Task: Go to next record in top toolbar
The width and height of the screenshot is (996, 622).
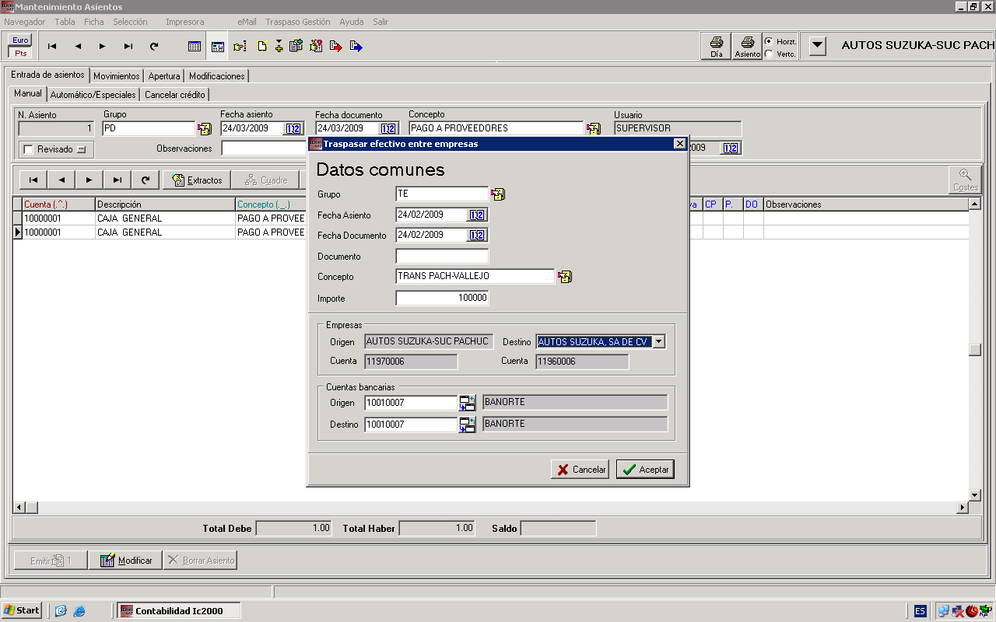Action: pos(103,47)
